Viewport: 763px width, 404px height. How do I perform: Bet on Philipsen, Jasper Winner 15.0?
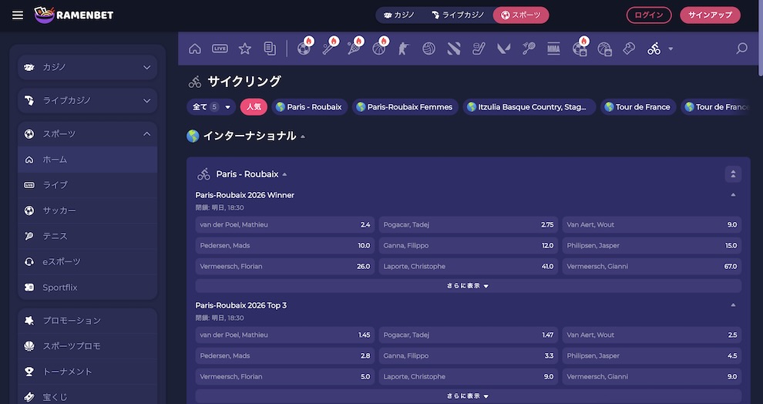(x=652, y=245)
